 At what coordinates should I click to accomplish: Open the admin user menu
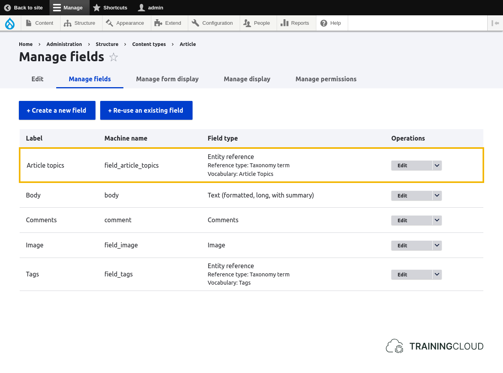coord(151,7)
